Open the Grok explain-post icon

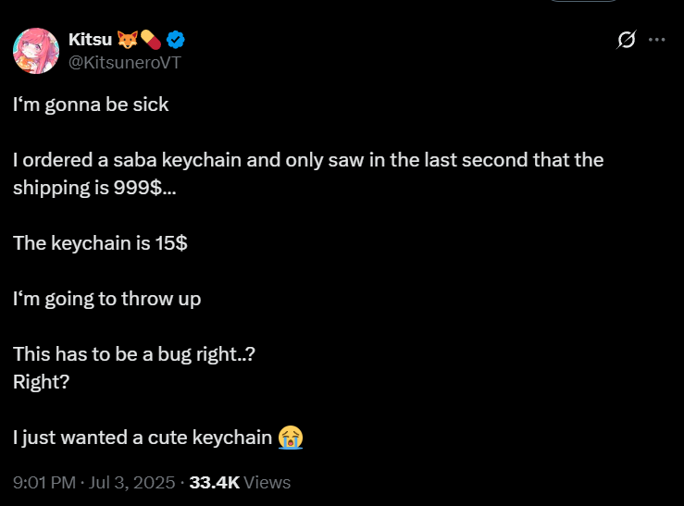[627, 40]
